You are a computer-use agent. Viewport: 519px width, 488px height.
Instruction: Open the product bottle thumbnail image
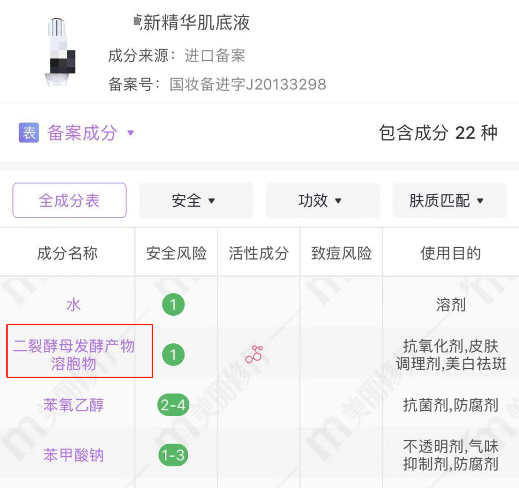(x=61, y=52)
